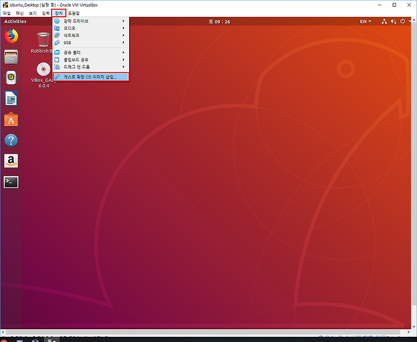
Task: Launch Rhythmbox music player from dock
Action: 11,78
